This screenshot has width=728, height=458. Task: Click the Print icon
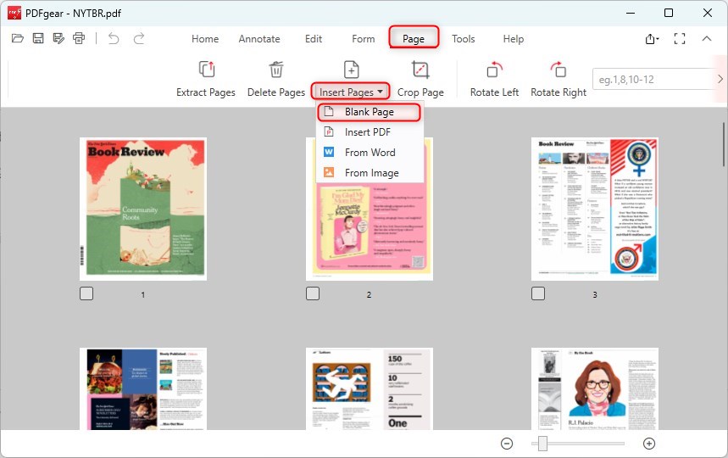79,38
